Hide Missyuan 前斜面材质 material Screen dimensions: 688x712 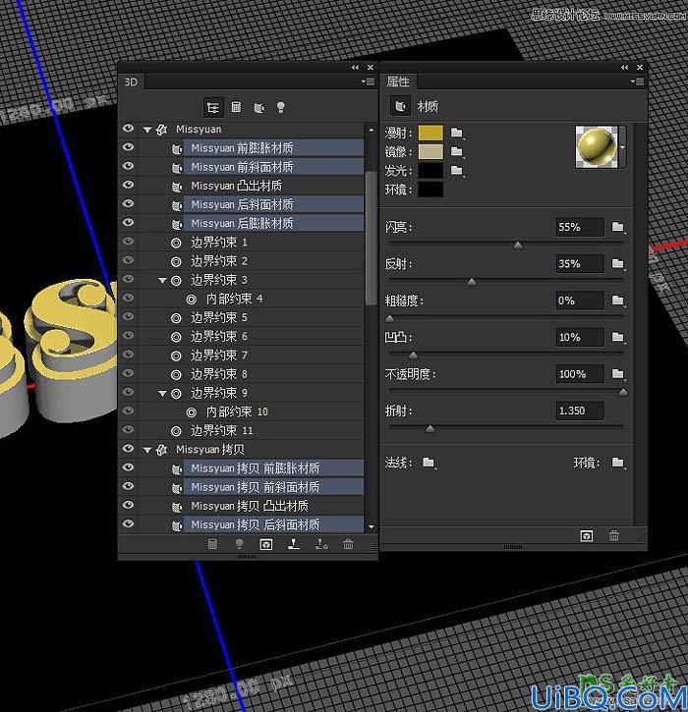[128, 166]
